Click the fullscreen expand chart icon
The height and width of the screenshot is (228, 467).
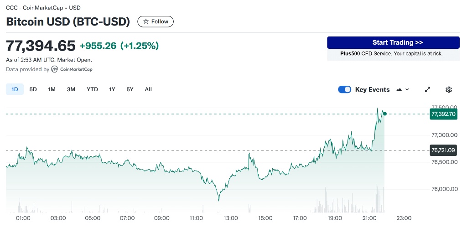tap(427, 89)
